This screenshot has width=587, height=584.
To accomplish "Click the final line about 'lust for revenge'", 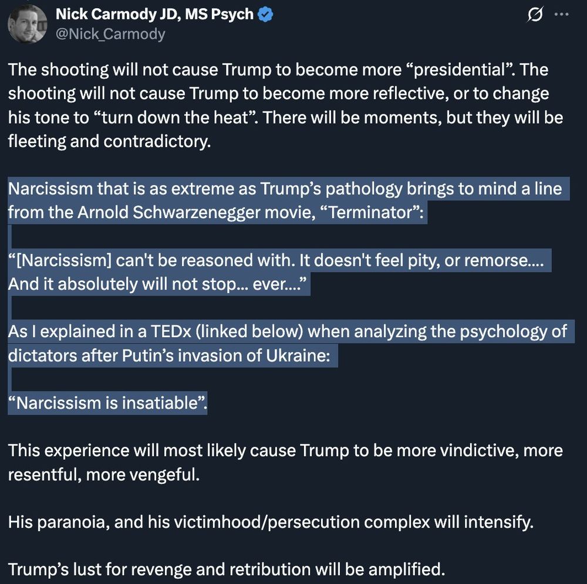I will click(x=227, y=569).
